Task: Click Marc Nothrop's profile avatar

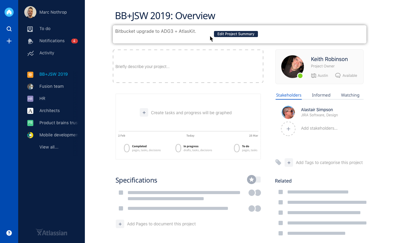Action: [x=30, y=12]
